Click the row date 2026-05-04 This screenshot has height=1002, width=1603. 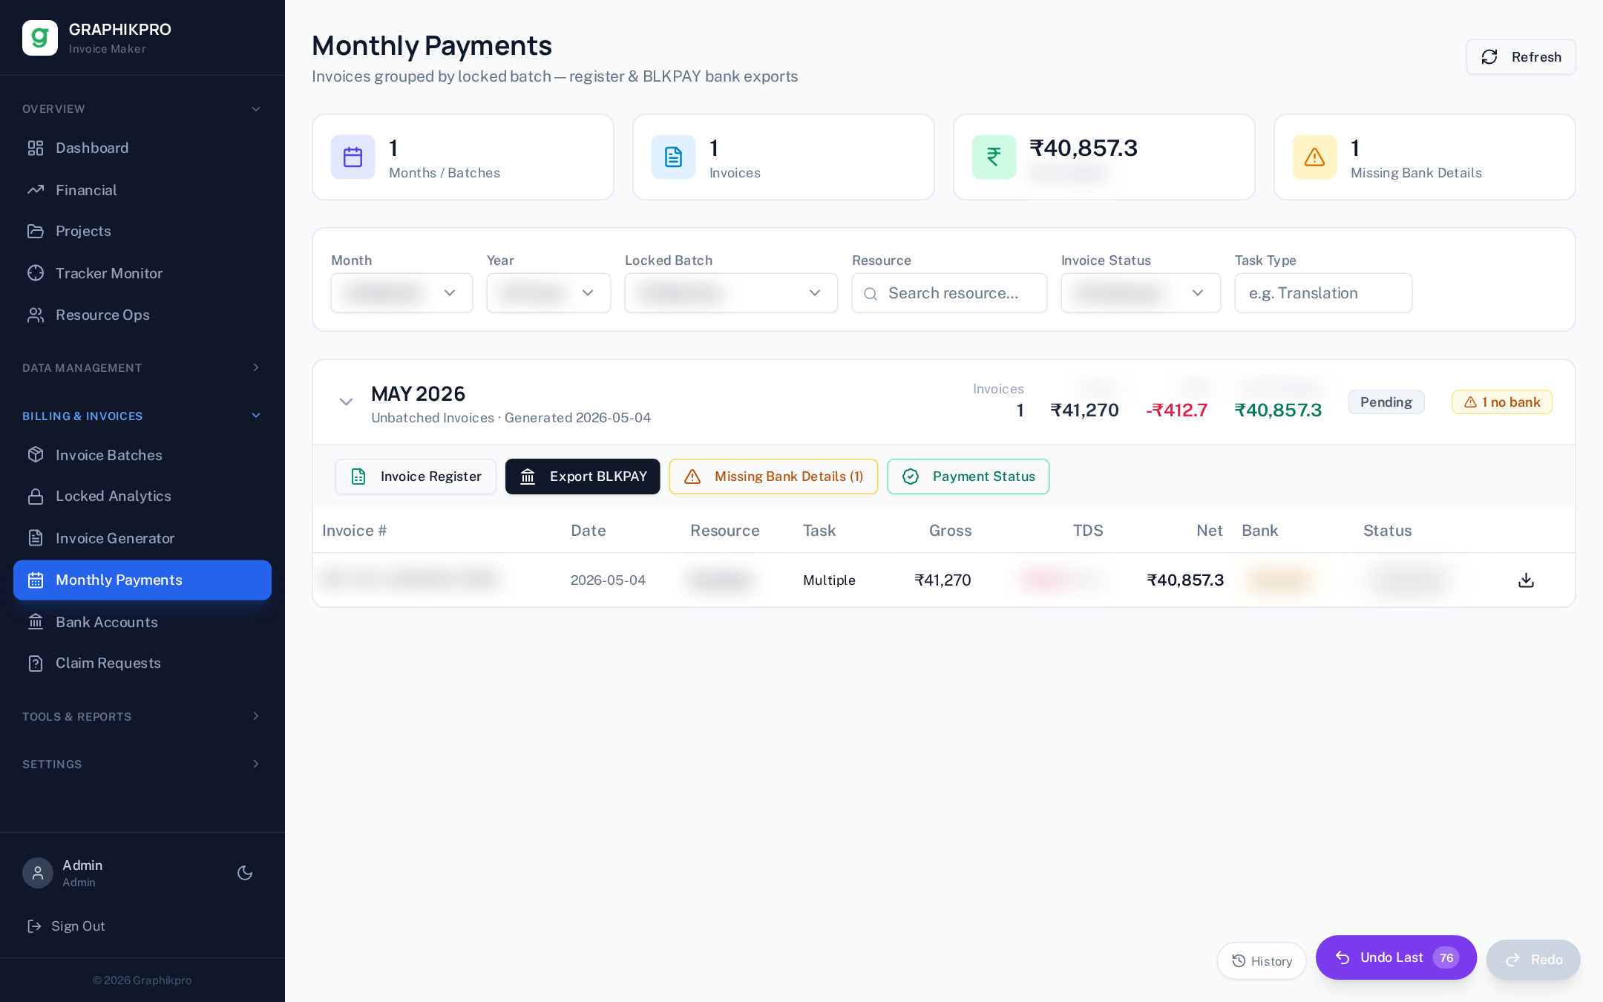608,580
